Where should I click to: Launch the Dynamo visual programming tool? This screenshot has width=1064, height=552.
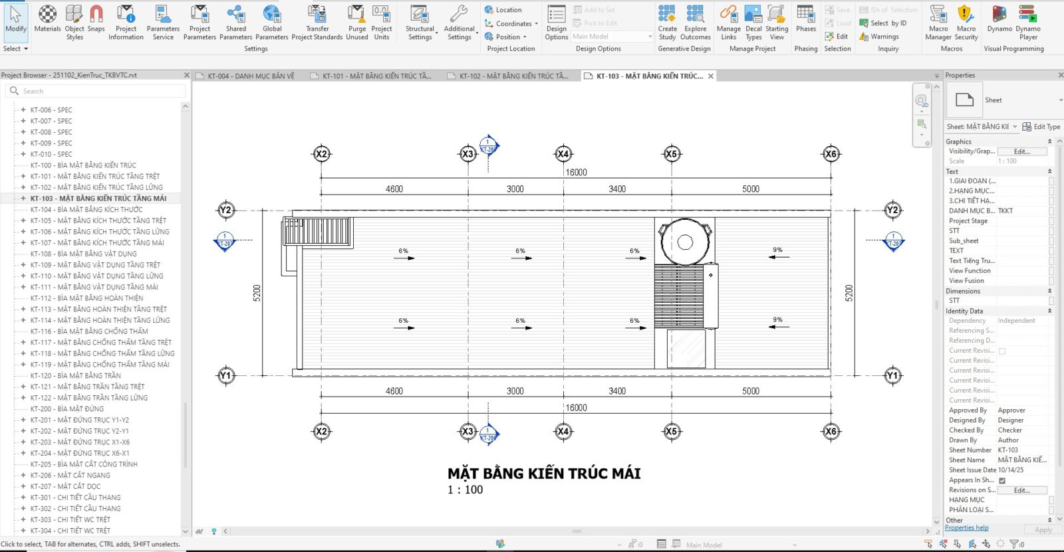tap(999, 19)
